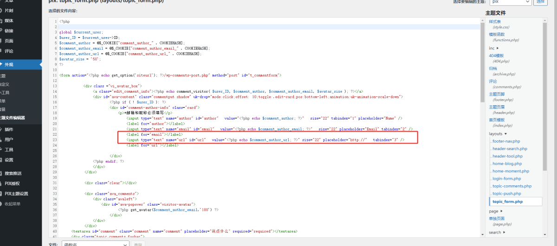The image size is (557, 246).
Task: Click line 22 in the code editor
Action: tap(232, 134)
